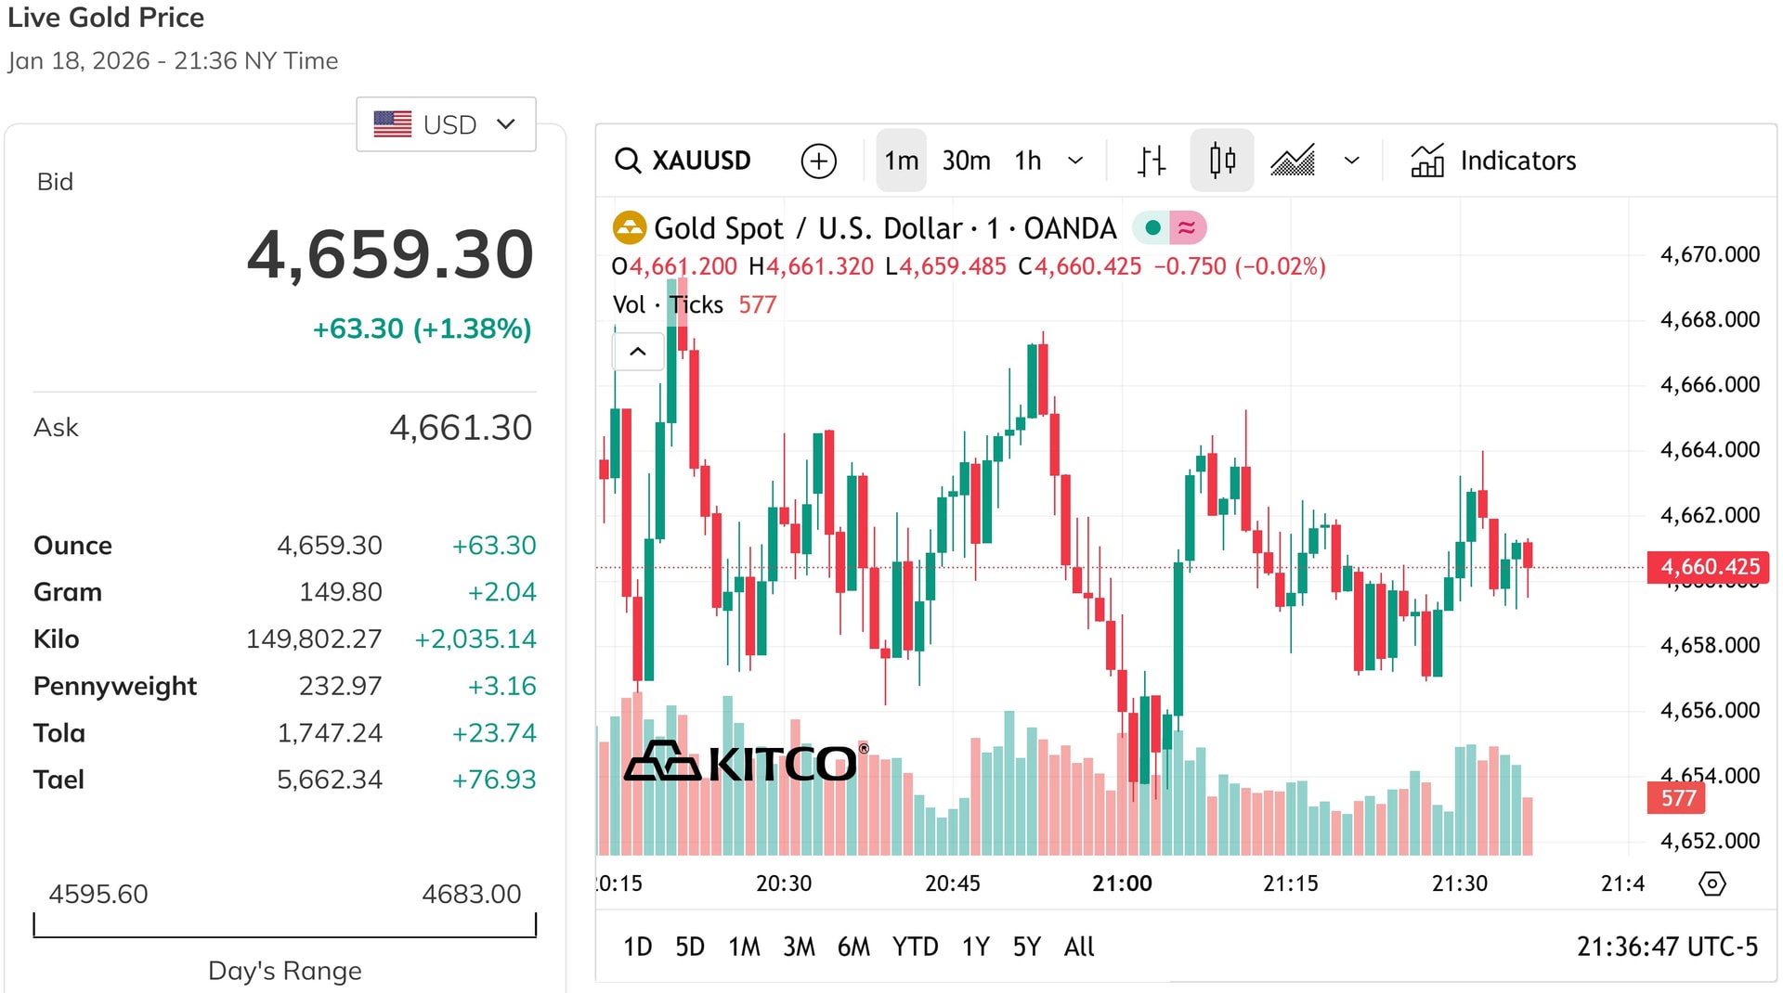The height and width of the screenshot is (993, 1783).
Task: Expand the chart style dropdown chevron
Action: click(1352, 161)
